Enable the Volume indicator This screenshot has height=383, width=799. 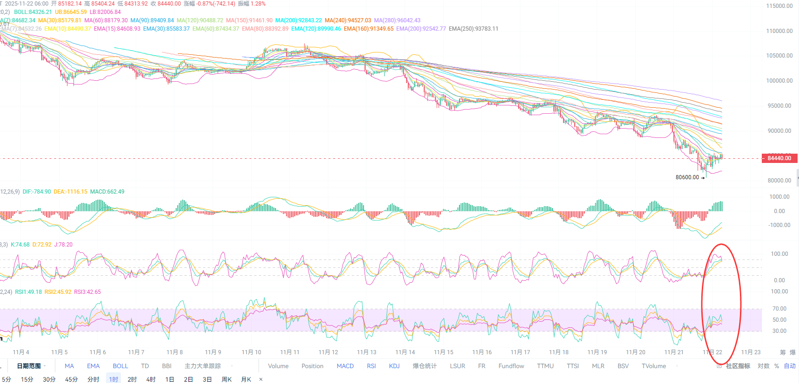[278, 366]
